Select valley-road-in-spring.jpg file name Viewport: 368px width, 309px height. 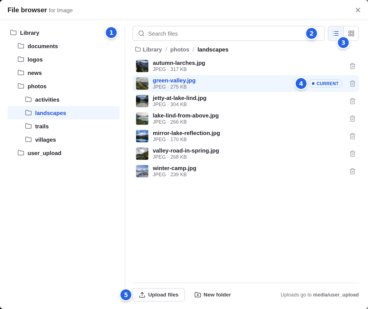[x=186, y=151]
